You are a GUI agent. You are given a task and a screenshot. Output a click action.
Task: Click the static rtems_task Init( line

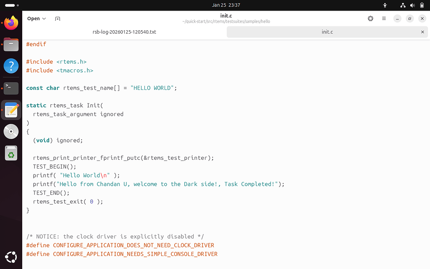[x=65, y=105]
